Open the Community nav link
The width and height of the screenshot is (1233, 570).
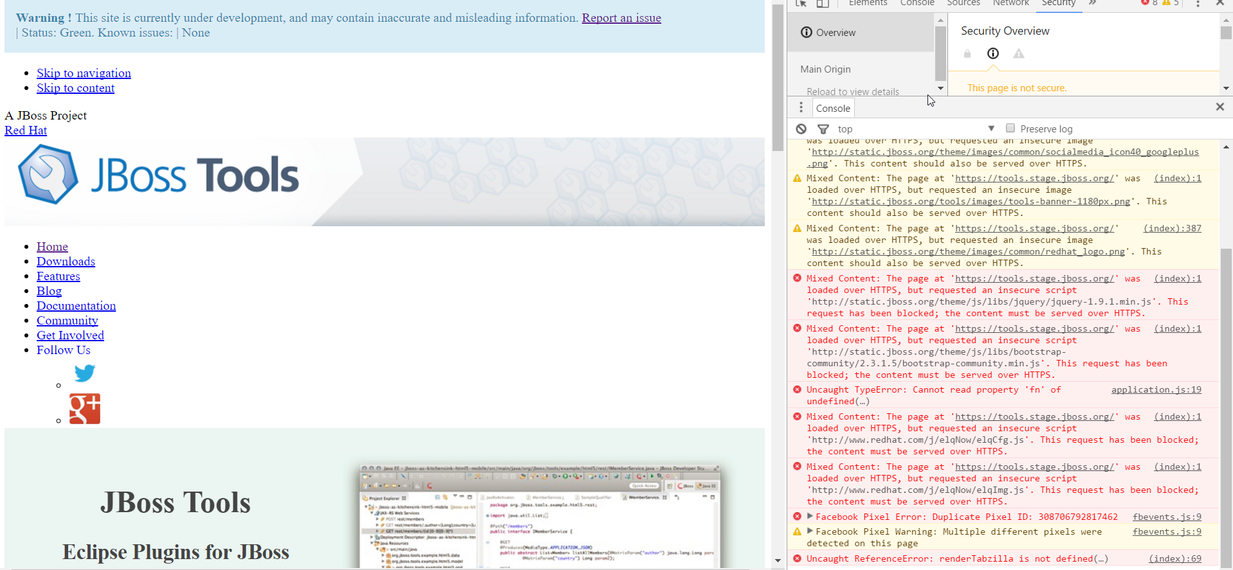(x=68, y=321)
